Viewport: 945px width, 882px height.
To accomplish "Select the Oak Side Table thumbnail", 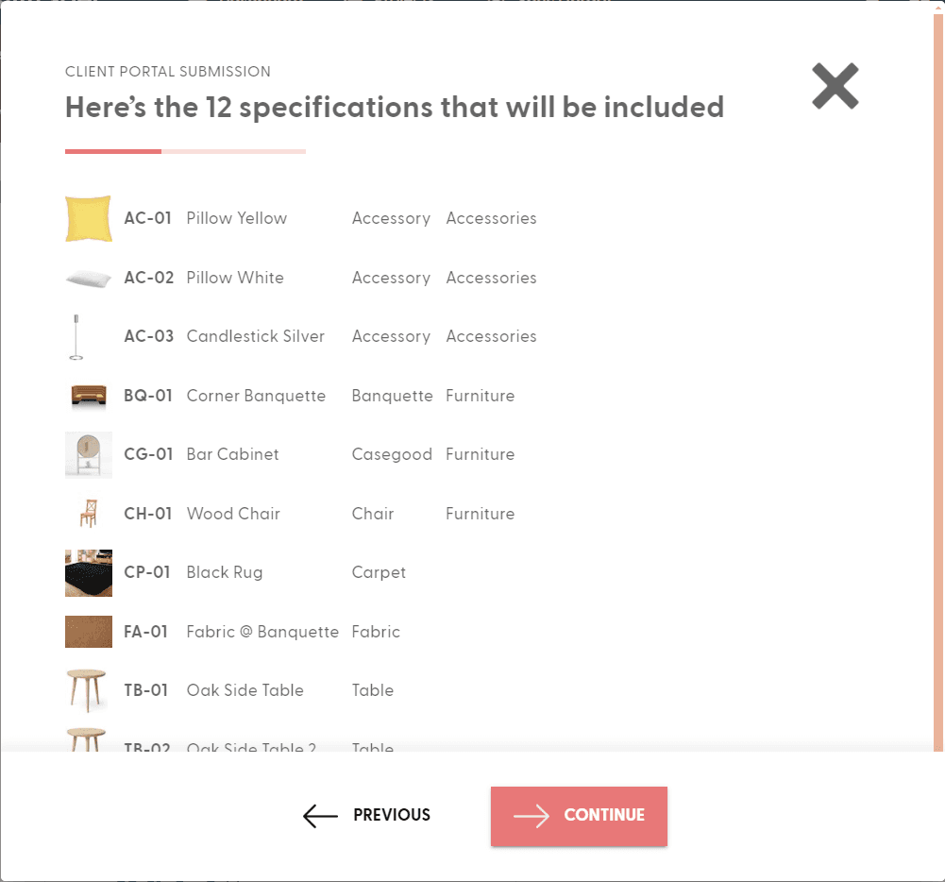I will 88,690.
